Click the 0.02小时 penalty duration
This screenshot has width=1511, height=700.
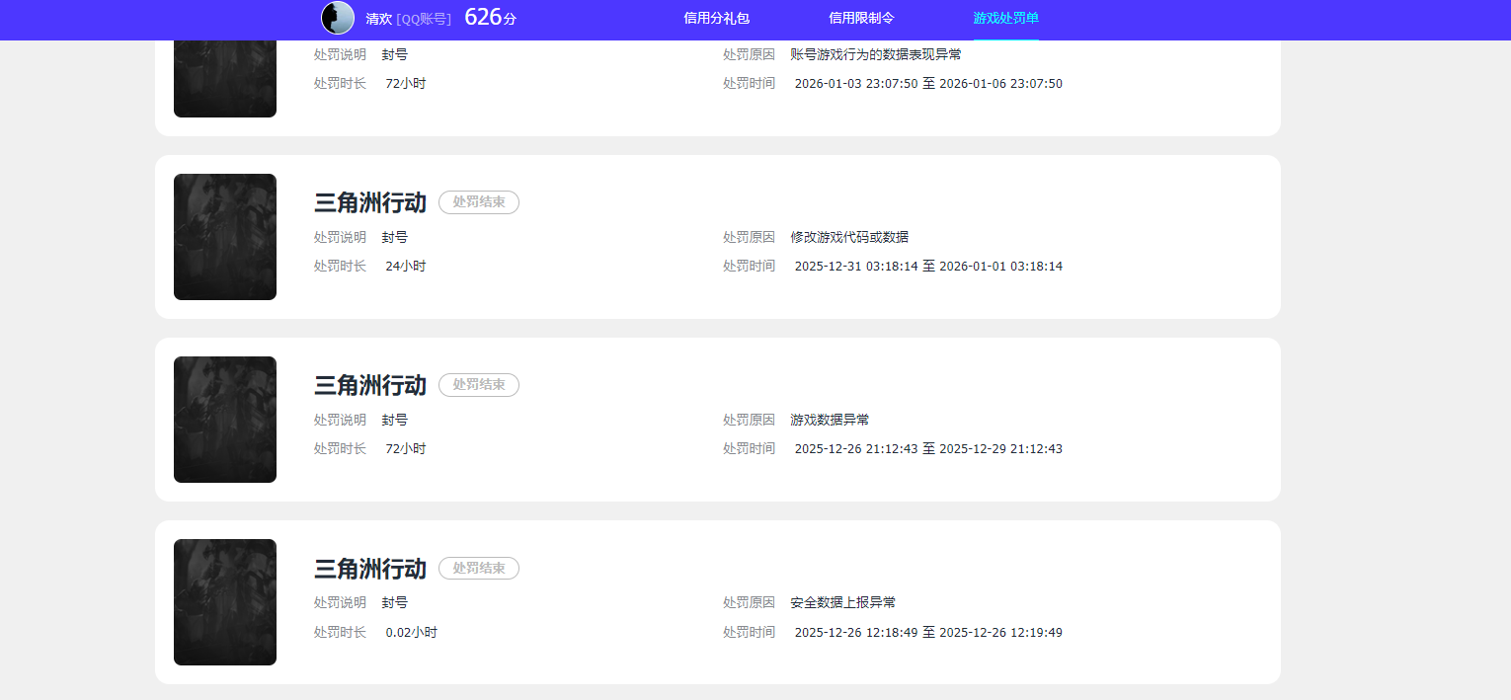[x=411, y=632]
